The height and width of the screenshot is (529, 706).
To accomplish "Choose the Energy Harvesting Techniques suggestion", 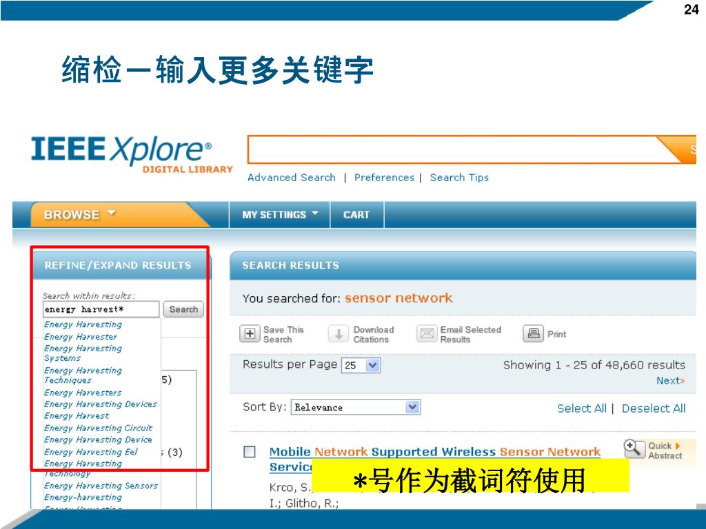I will click(83, 375).
